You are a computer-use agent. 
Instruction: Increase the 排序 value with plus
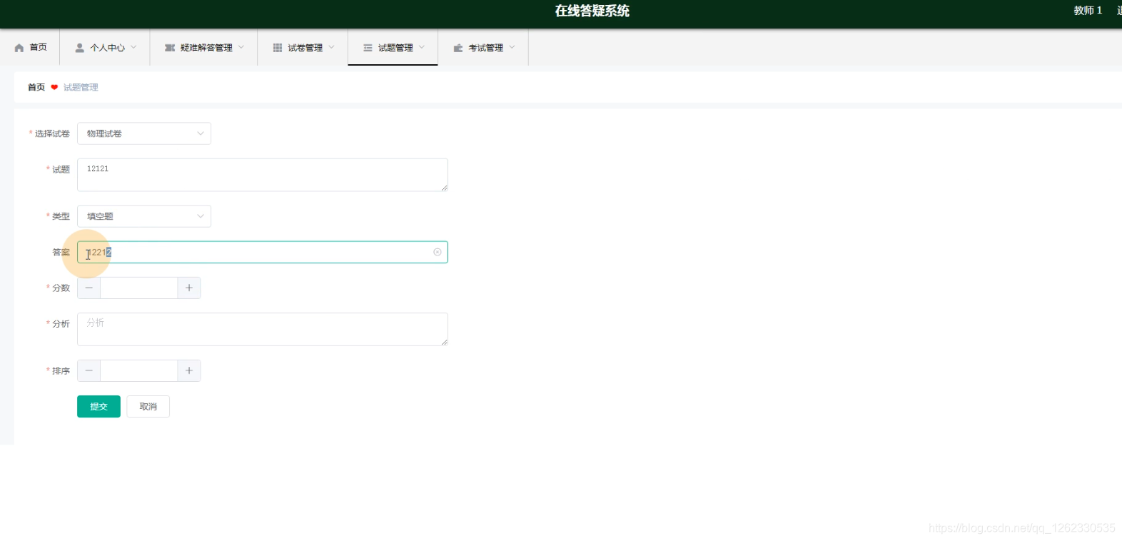189,370
